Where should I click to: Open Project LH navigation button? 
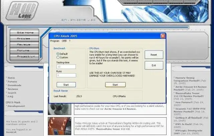(x=24, y=57)
